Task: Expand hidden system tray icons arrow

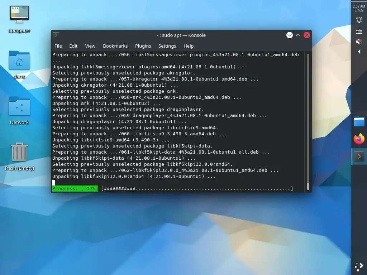Action: click(359, 52)
